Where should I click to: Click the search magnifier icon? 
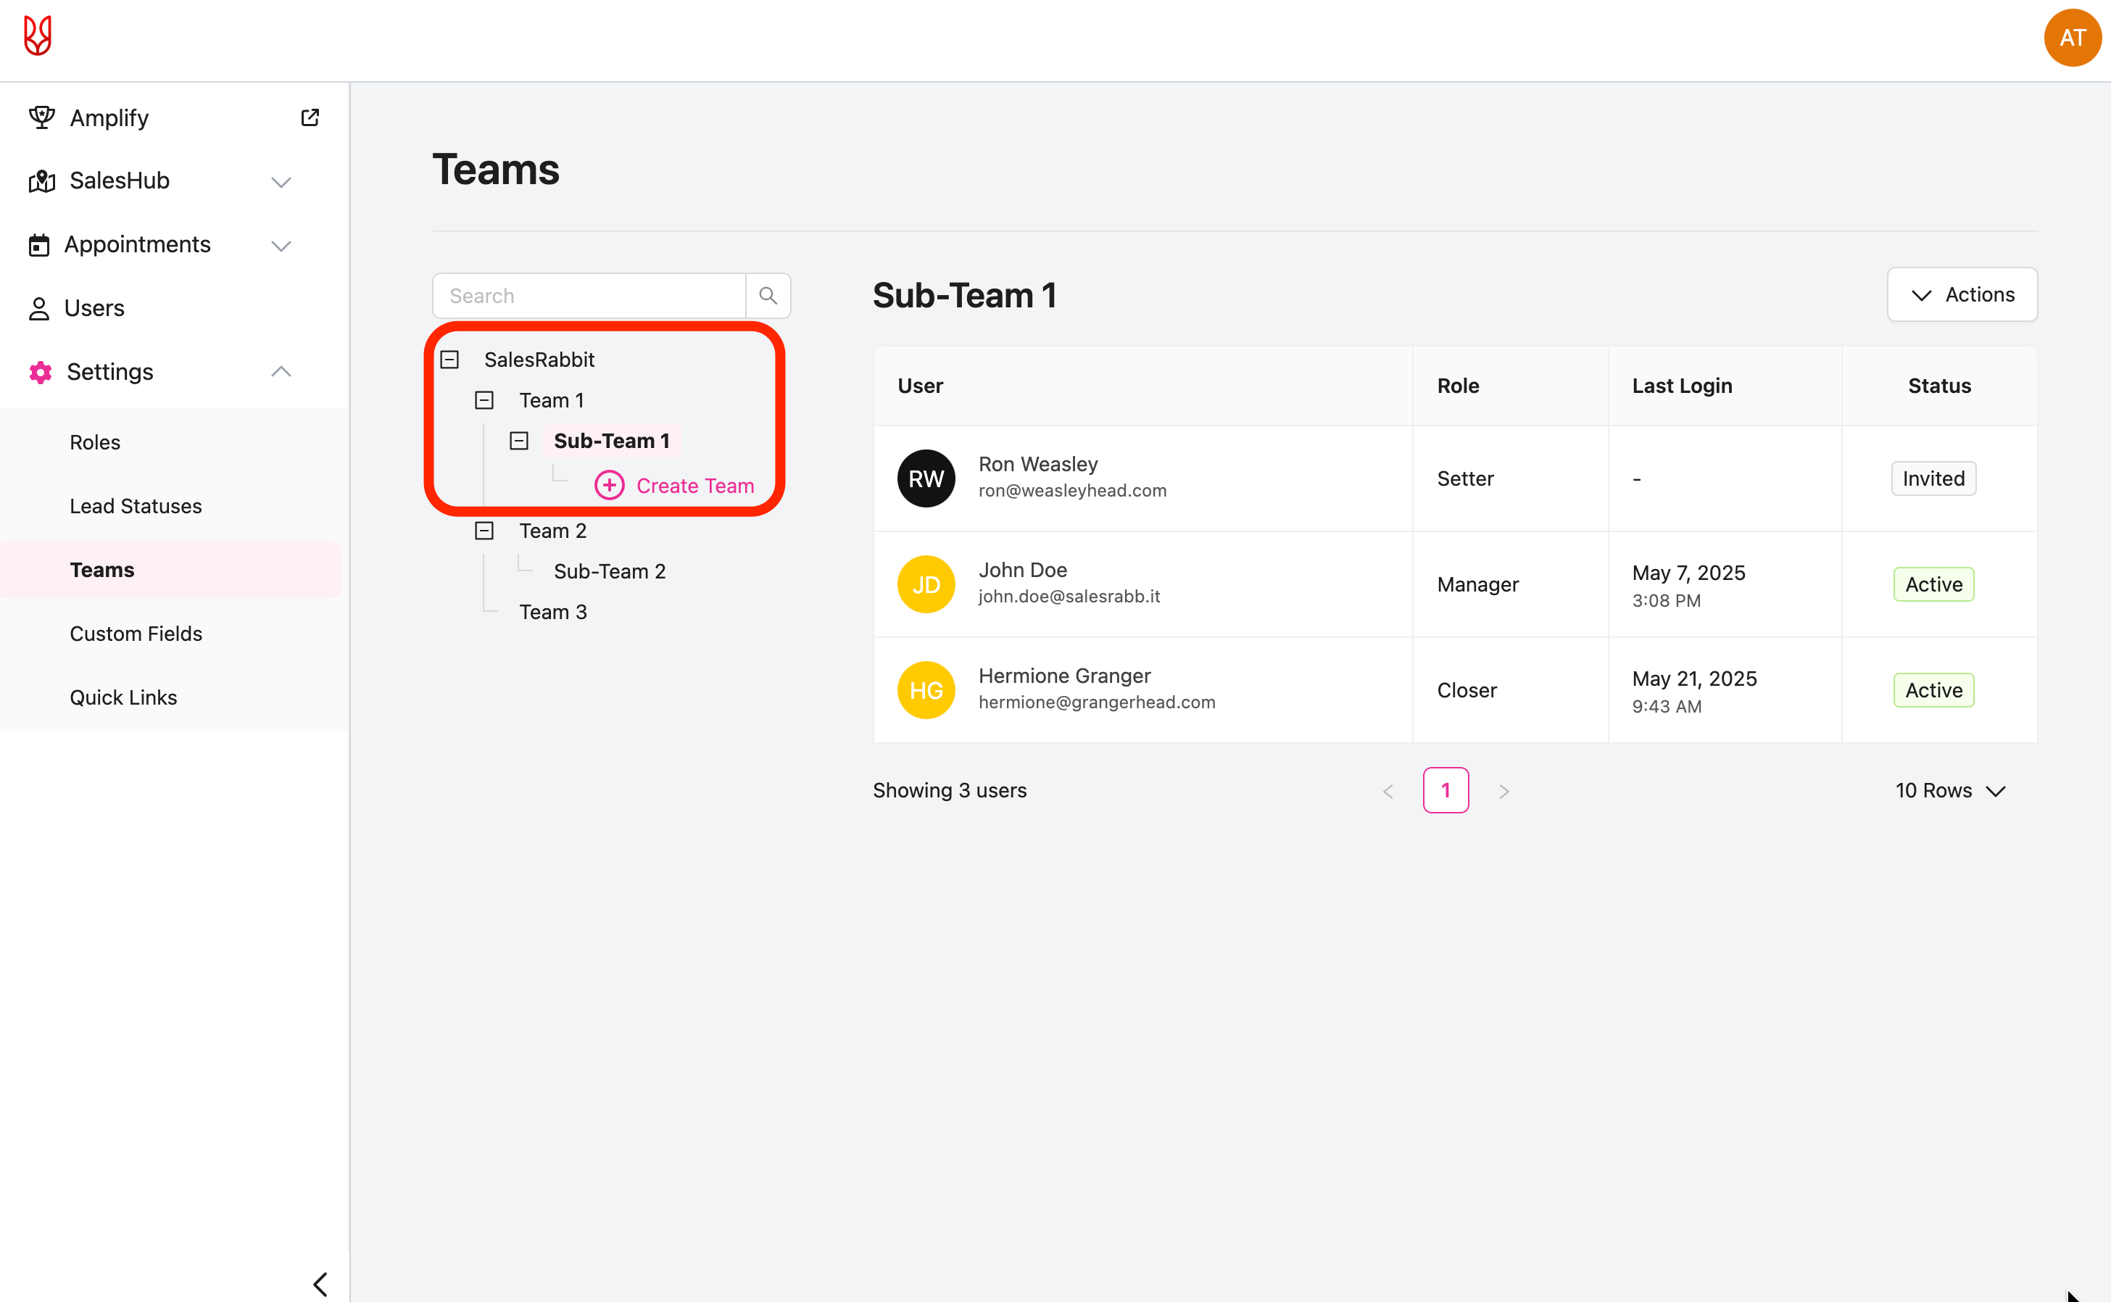(x=768, y=297)
